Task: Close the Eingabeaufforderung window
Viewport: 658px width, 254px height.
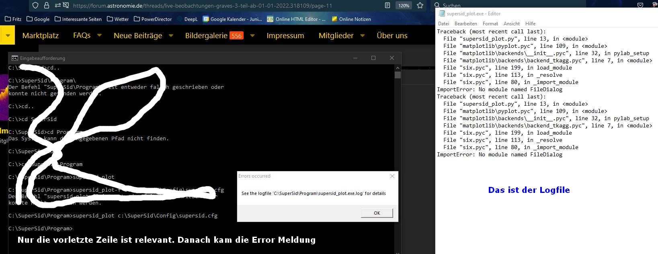Action: (x=392, y=58)
